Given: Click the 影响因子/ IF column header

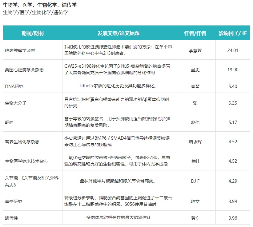Looking at the screenshot, I should (x=233, y=33).
